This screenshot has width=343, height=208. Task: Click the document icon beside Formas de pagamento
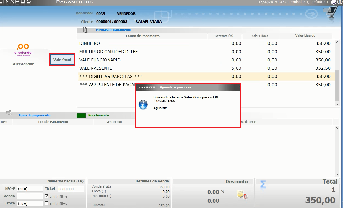point(85,30)
